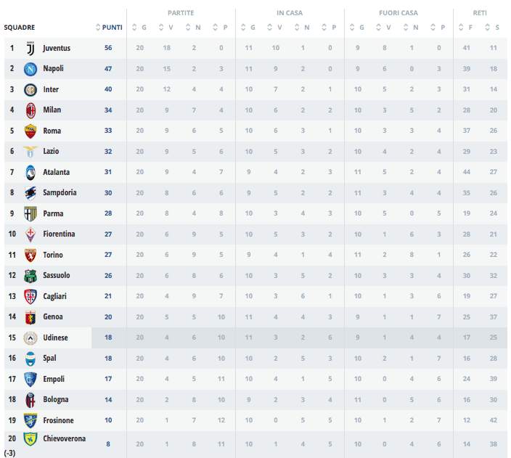Click the Fiorentina club logo
Screen dimensions: 511x458
30,234
